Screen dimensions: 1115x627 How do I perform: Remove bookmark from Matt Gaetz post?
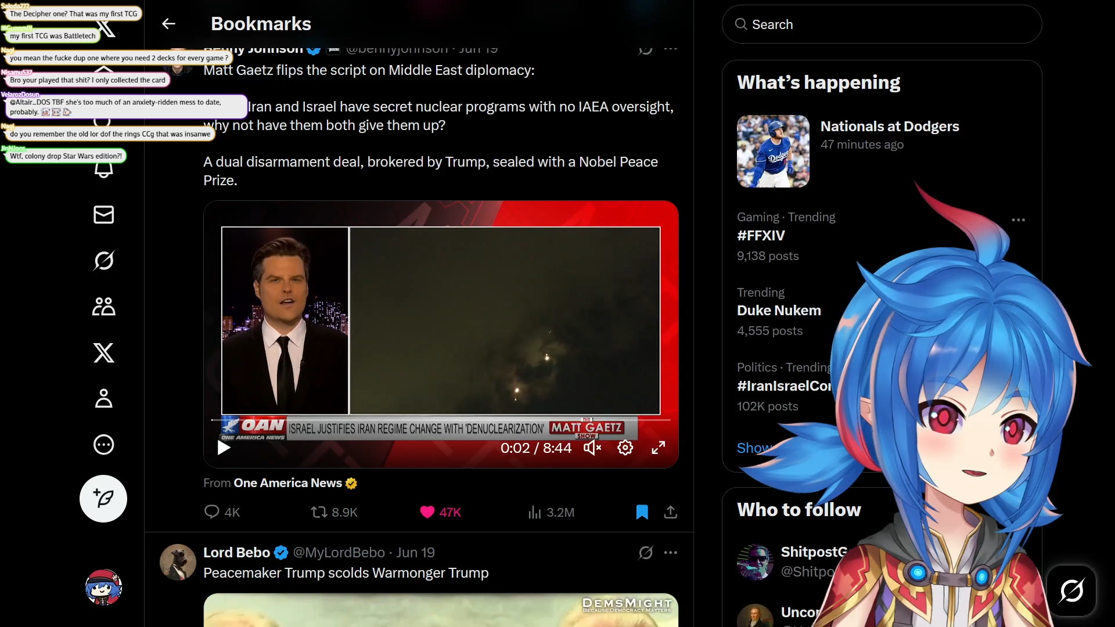coord(642,512)
